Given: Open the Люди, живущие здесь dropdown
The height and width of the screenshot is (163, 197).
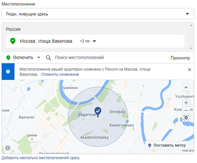Looking at the screenshot, I should [x=98, y=14].
